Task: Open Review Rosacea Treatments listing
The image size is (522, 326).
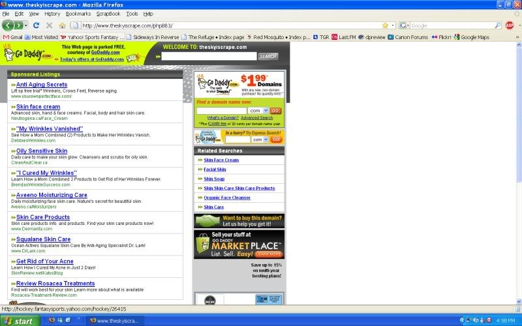Action: tap(55, 284)
